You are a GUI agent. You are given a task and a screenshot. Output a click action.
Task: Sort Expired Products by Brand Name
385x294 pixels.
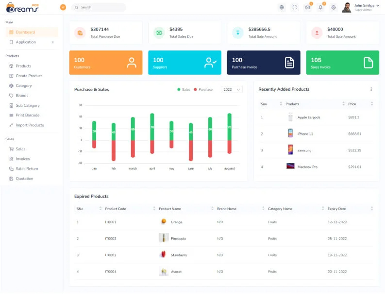pos(263,208)
